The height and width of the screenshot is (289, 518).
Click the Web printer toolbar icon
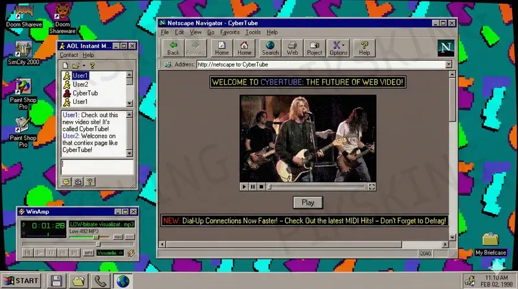pos(292,48)
